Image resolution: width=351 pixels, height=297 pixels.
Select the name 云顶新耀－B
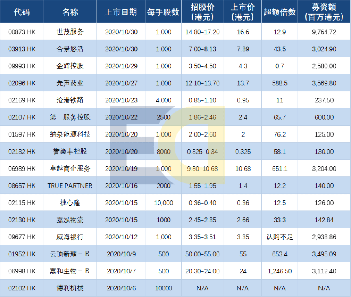point(69,254)
